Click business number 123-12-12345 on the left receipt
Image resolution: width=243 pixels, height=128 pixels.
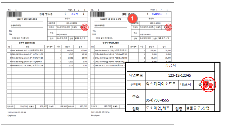[x=72, y=23]
